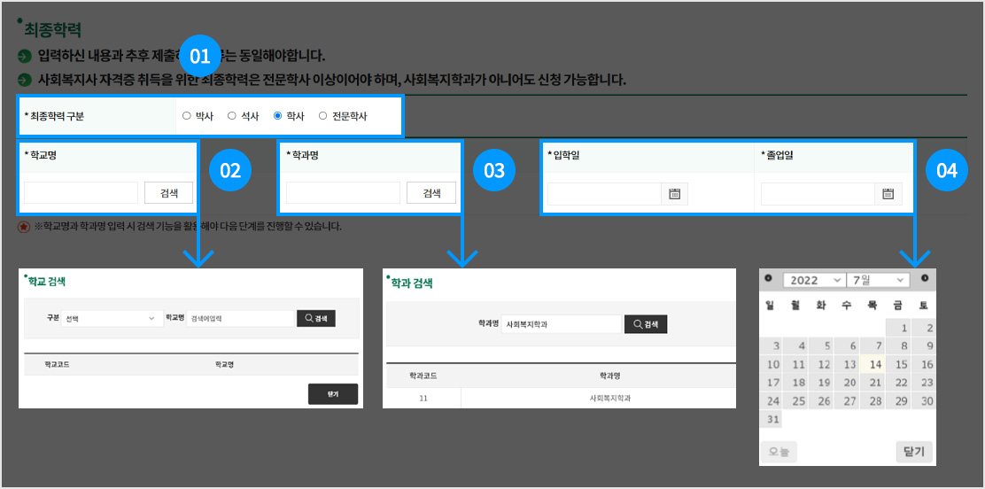The width and height of the screenshot is (985, 489).
Task: Select the 박사 radio button
Action: coord(187,116)
